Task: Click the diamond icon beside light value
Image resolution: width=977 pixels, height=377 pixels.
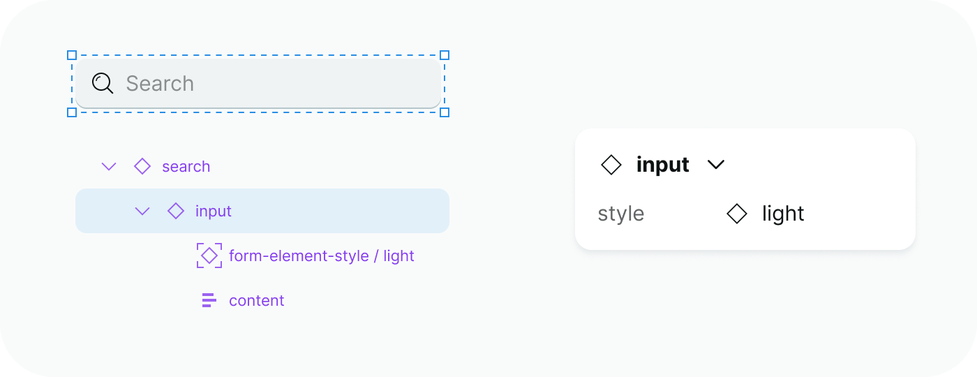Action: click(737, 214)
